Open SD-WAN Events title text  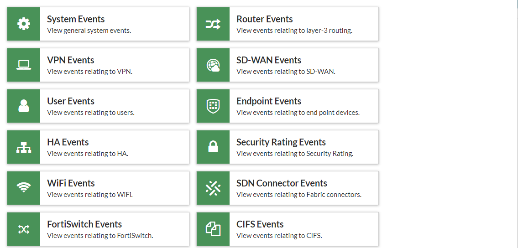coord(269,60)
